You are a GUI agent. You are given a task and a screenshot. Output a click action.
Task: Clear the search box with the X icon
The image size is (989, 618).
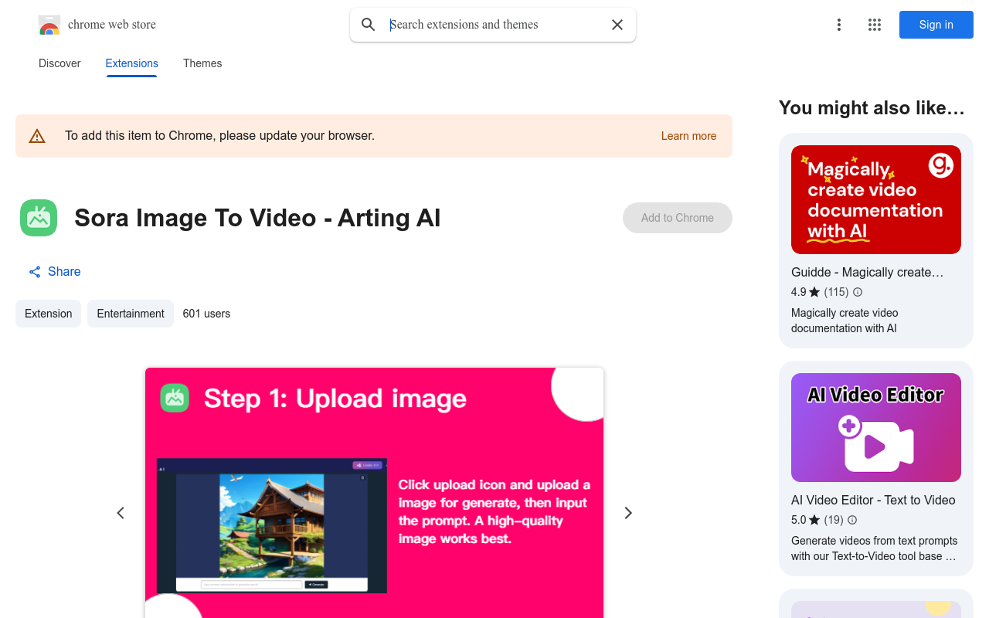pos(617,25)
